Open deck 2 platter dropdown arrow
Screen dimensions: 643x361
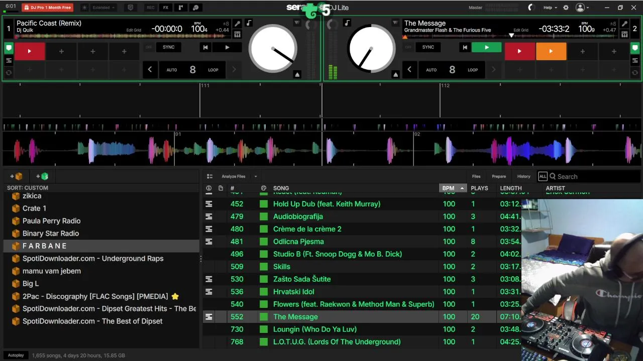(395, 23)
